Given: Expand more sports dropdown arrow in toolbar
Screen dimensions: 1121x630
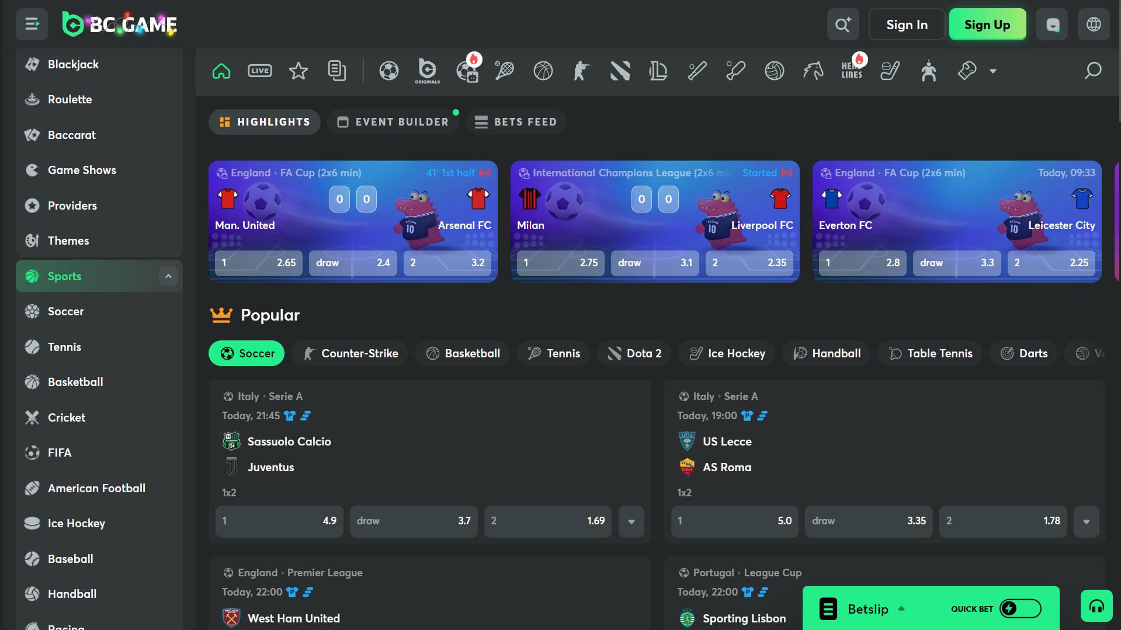Looking at the screenshot, I should click(x=992, y=71).
